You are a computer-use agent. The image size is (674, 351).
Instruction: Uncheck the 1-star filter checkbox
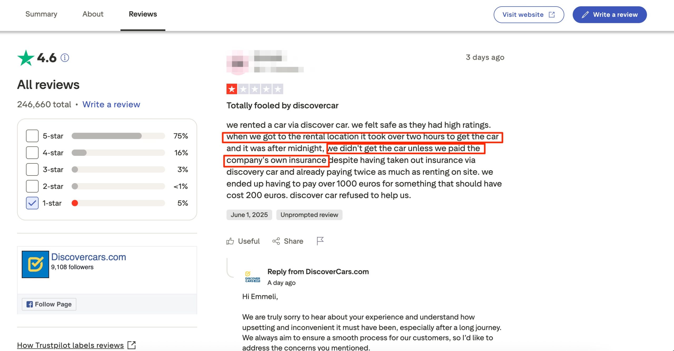tap(32, 203)
